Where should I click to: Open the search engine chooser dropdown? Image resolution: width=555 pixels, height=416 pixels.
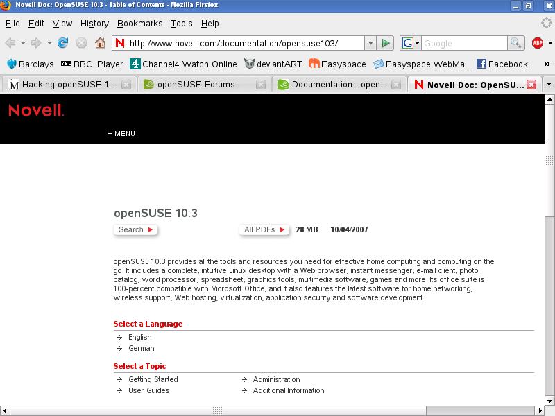tap(417, 44)
